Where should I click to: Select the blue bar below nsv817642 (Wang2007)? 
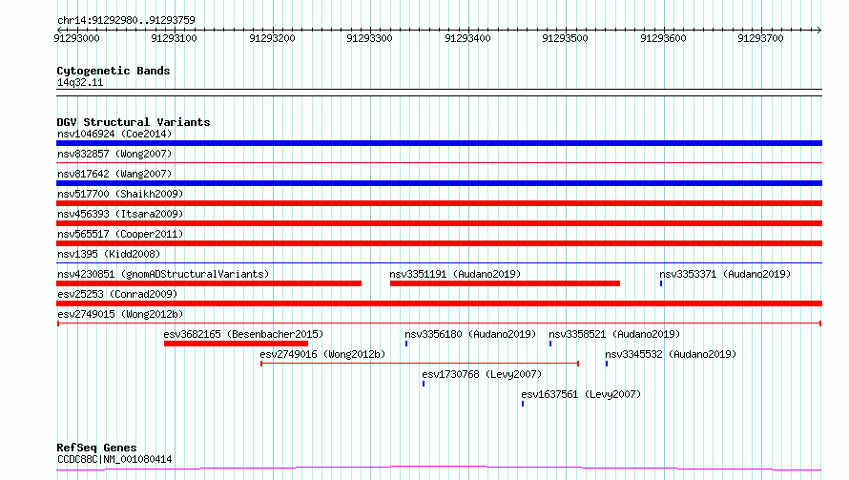439,183
